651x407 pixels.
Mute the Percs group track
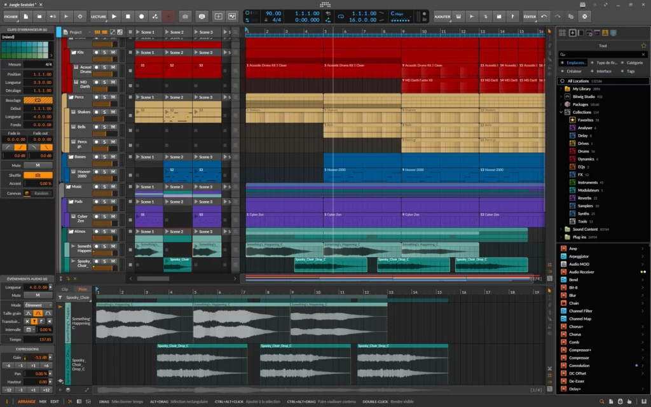click(x=113, y=97)
